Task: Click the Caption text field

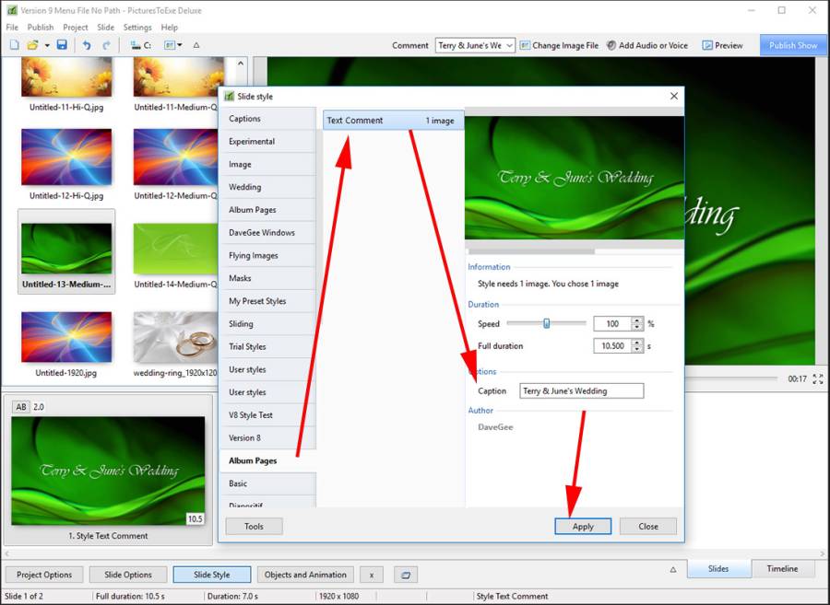Action: point(581,391)
